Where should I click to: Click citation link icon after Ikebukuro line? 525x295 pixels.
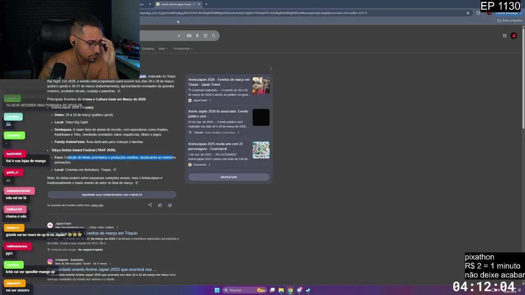[114, 170]
